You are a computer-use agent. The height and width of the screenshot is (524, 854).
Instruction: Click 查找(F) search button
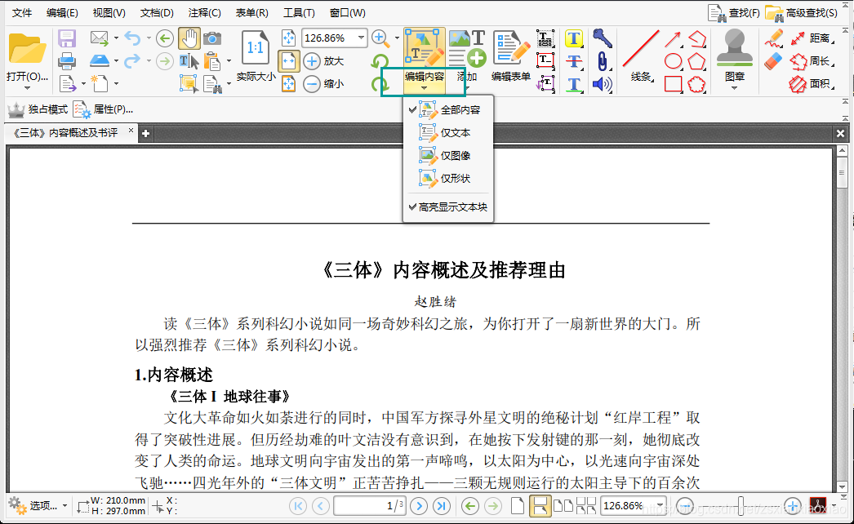tap(734, 12)
